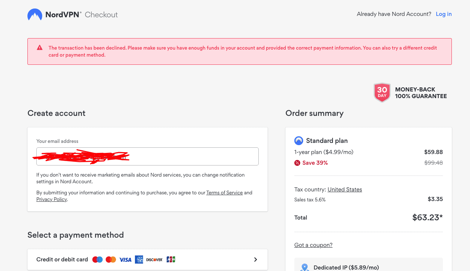
Task: Click the Visa card logo
Action: pyautogui.click(x=125, y=260)
